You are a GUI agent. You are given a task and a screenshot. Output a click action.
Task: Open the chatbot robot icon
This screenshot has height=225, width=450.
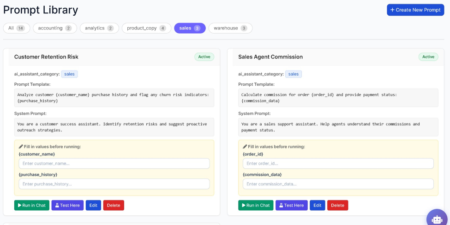coord(438,219)
